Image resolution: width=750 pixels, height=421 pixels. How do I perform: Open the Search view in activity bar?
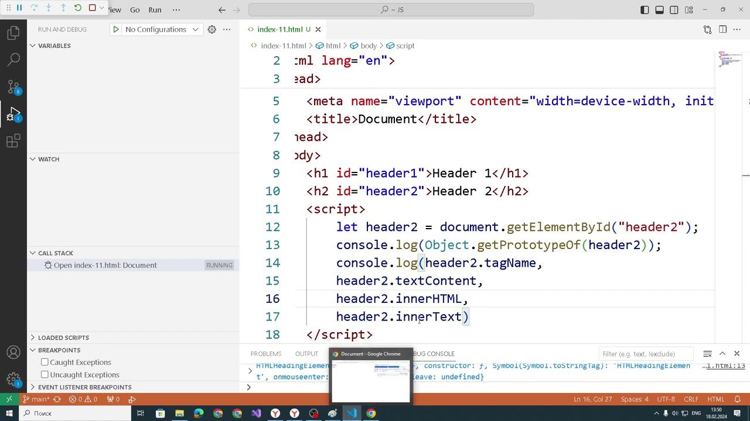pyautogui.click(x=13, y=59)
